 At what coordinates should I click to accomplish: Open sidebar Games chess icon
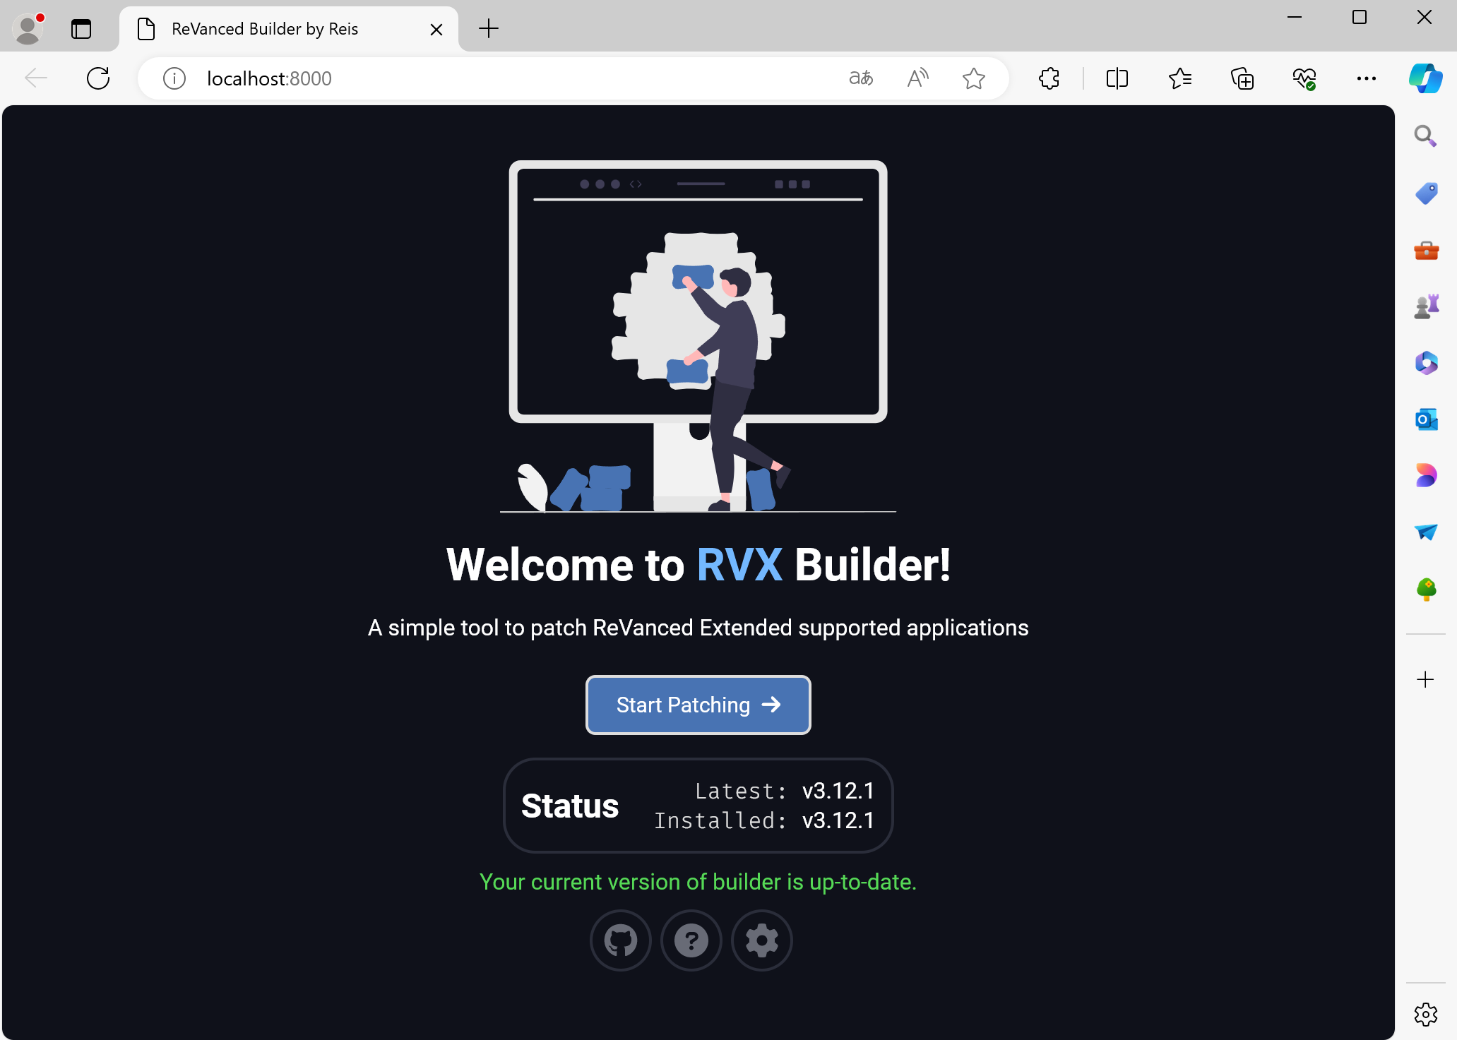(1425, 306)
